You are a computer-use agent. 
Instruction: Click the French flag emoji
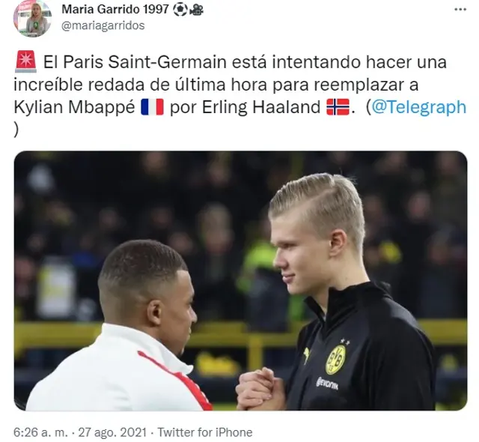click(152, 107)
